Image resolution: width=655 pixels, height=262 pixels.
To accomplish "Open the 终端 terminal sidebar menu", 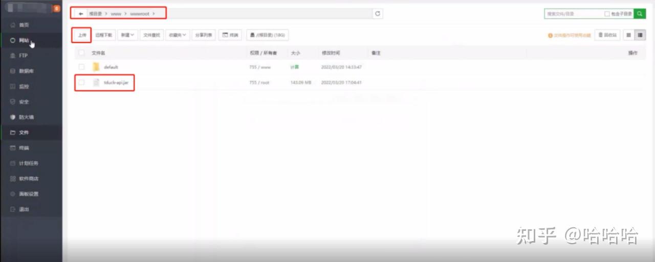I will [x=31, y=148].
